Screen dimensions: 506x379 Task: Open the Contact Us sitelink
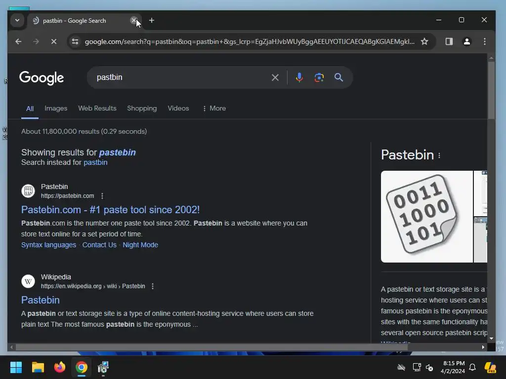click(99, 245)
